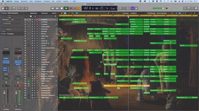Open Loop Browser icon at top right
The height and width of the screenshot is (111, 199).
pos(192,8)
